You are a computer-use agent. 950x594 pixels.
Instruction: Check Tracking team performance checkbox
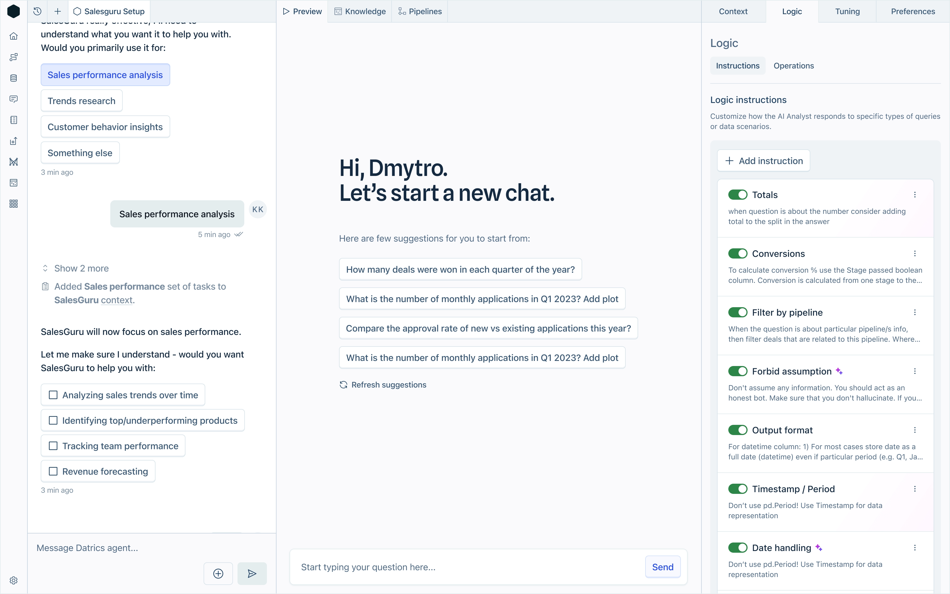point(53,446)
